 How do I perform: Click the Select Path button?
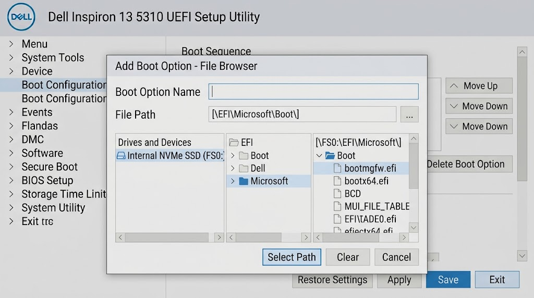[292, 257]
